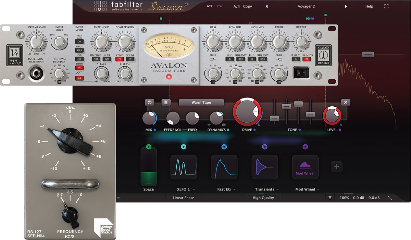Click the Space modulation slider
Screen dimensions: 411x240
[x=149, y=166]
